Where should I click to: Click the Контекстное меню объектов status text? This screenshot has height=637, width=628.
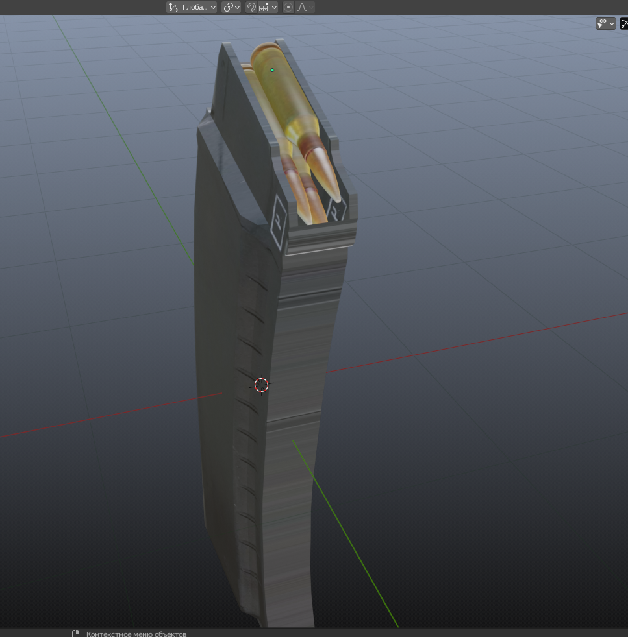pos(136,634)
